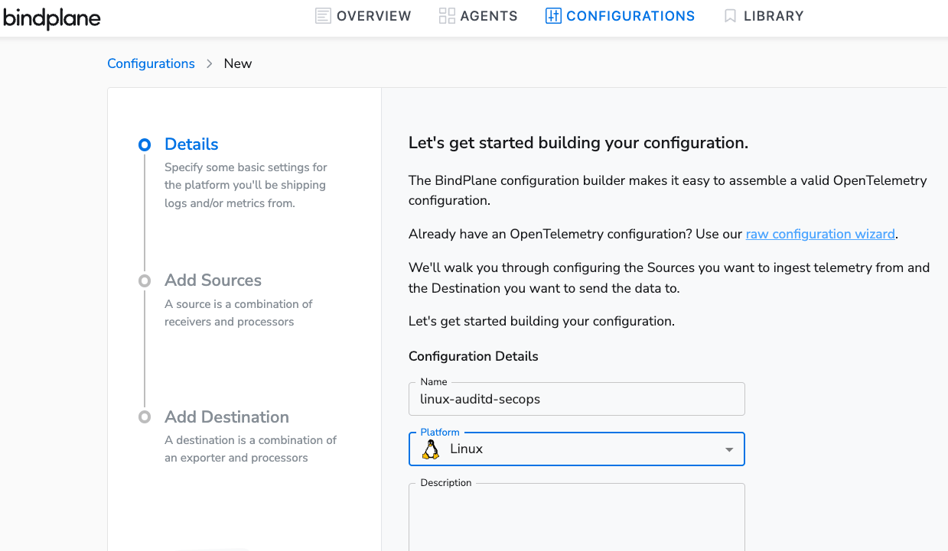Click the text 'A source is a combination of'
Image resolution: width=948 pixels, height=551 pixels.
239,304
